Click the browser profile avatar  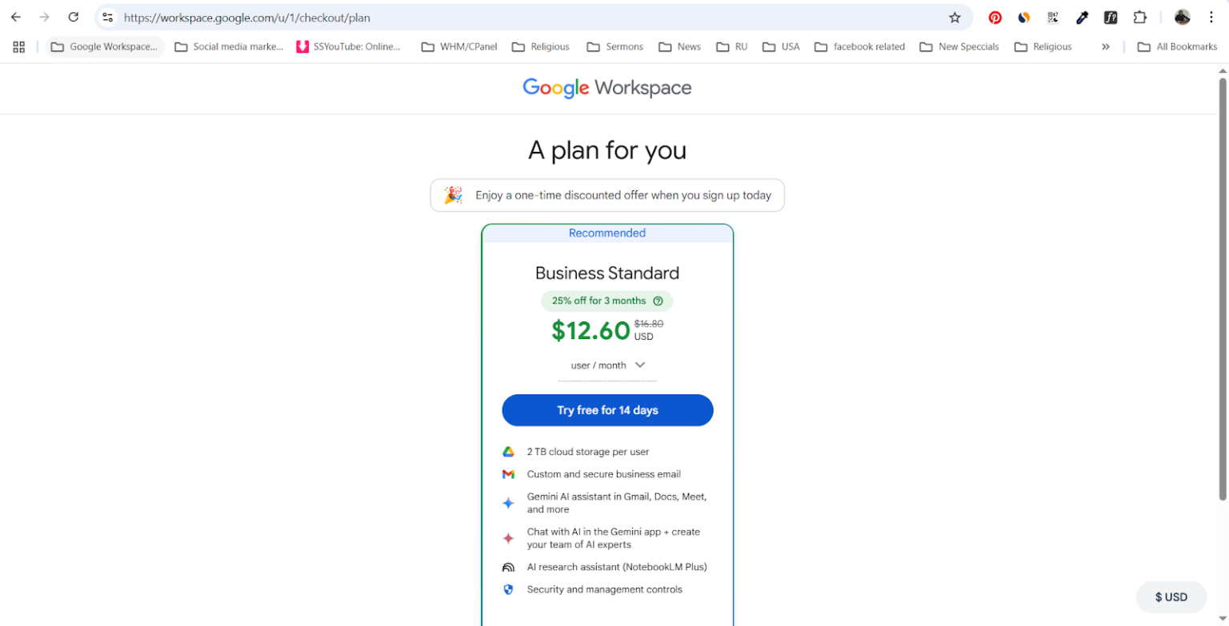pos(1183,17)
